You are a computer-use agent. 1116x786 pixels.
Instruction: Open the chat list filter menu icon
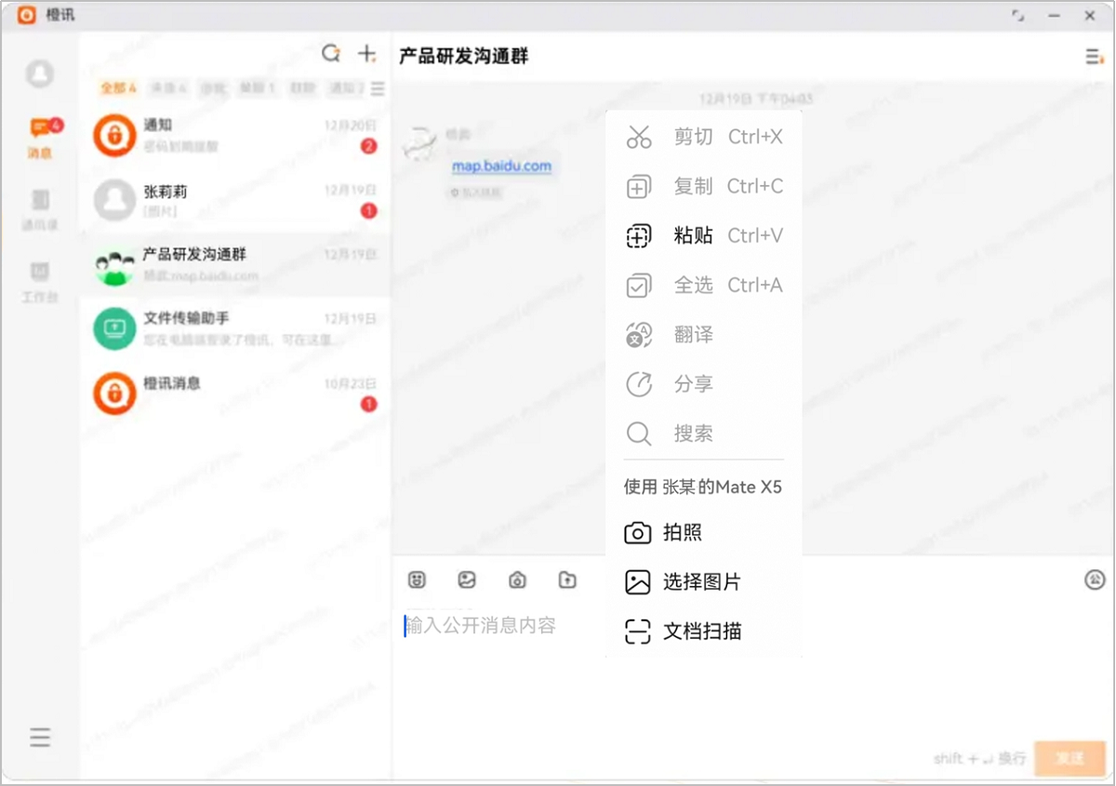point(376,89)
